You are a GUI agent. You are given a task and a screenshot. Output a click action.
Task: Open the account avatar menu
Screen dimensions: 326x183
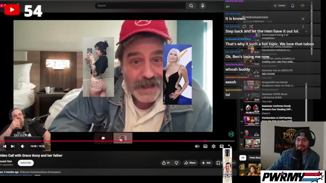[303, 6]
